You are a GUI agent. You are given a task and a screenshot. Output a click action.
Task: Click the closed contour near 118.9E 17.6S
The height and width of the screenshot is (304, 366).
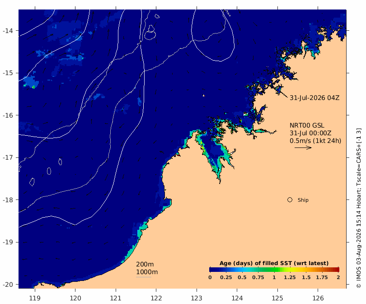(32, 182)
